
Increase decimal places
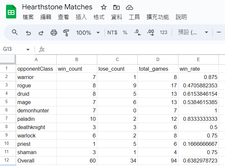pos(151,32)
